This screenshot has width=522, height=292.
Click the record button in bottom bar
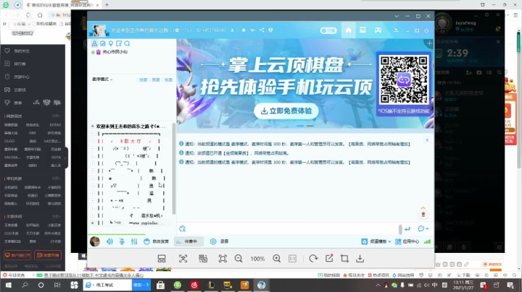pyautogui.click(x=220, y=241)
